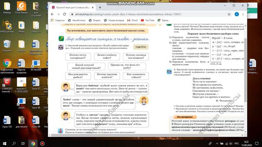Click the question "Правда ли, что моль ест шубу?"
The height and width of the screenshot is (147, 262).
click(x=127, y=66)
